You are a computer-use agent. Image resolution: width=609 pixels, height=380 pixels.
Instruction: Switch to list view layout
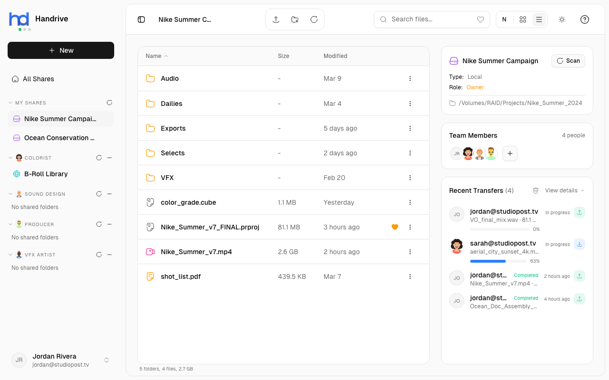pos(539,19)
